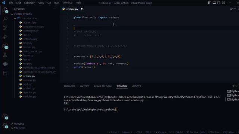Open append.py in the explorer
Image resolution: width=239 pixels, height=134 pixels.
(30, 22)
